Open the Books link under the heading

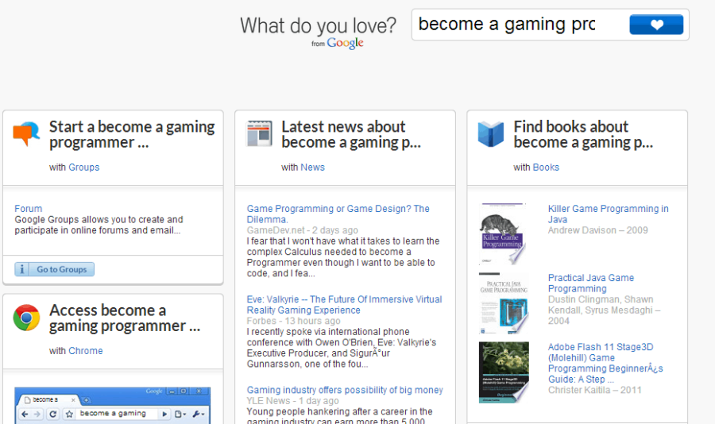[x=546, y=168]
